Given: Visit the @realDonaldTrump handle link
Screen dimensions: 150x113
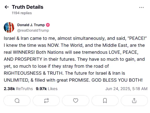Looking at the screenshot, I should coord(33,30).
